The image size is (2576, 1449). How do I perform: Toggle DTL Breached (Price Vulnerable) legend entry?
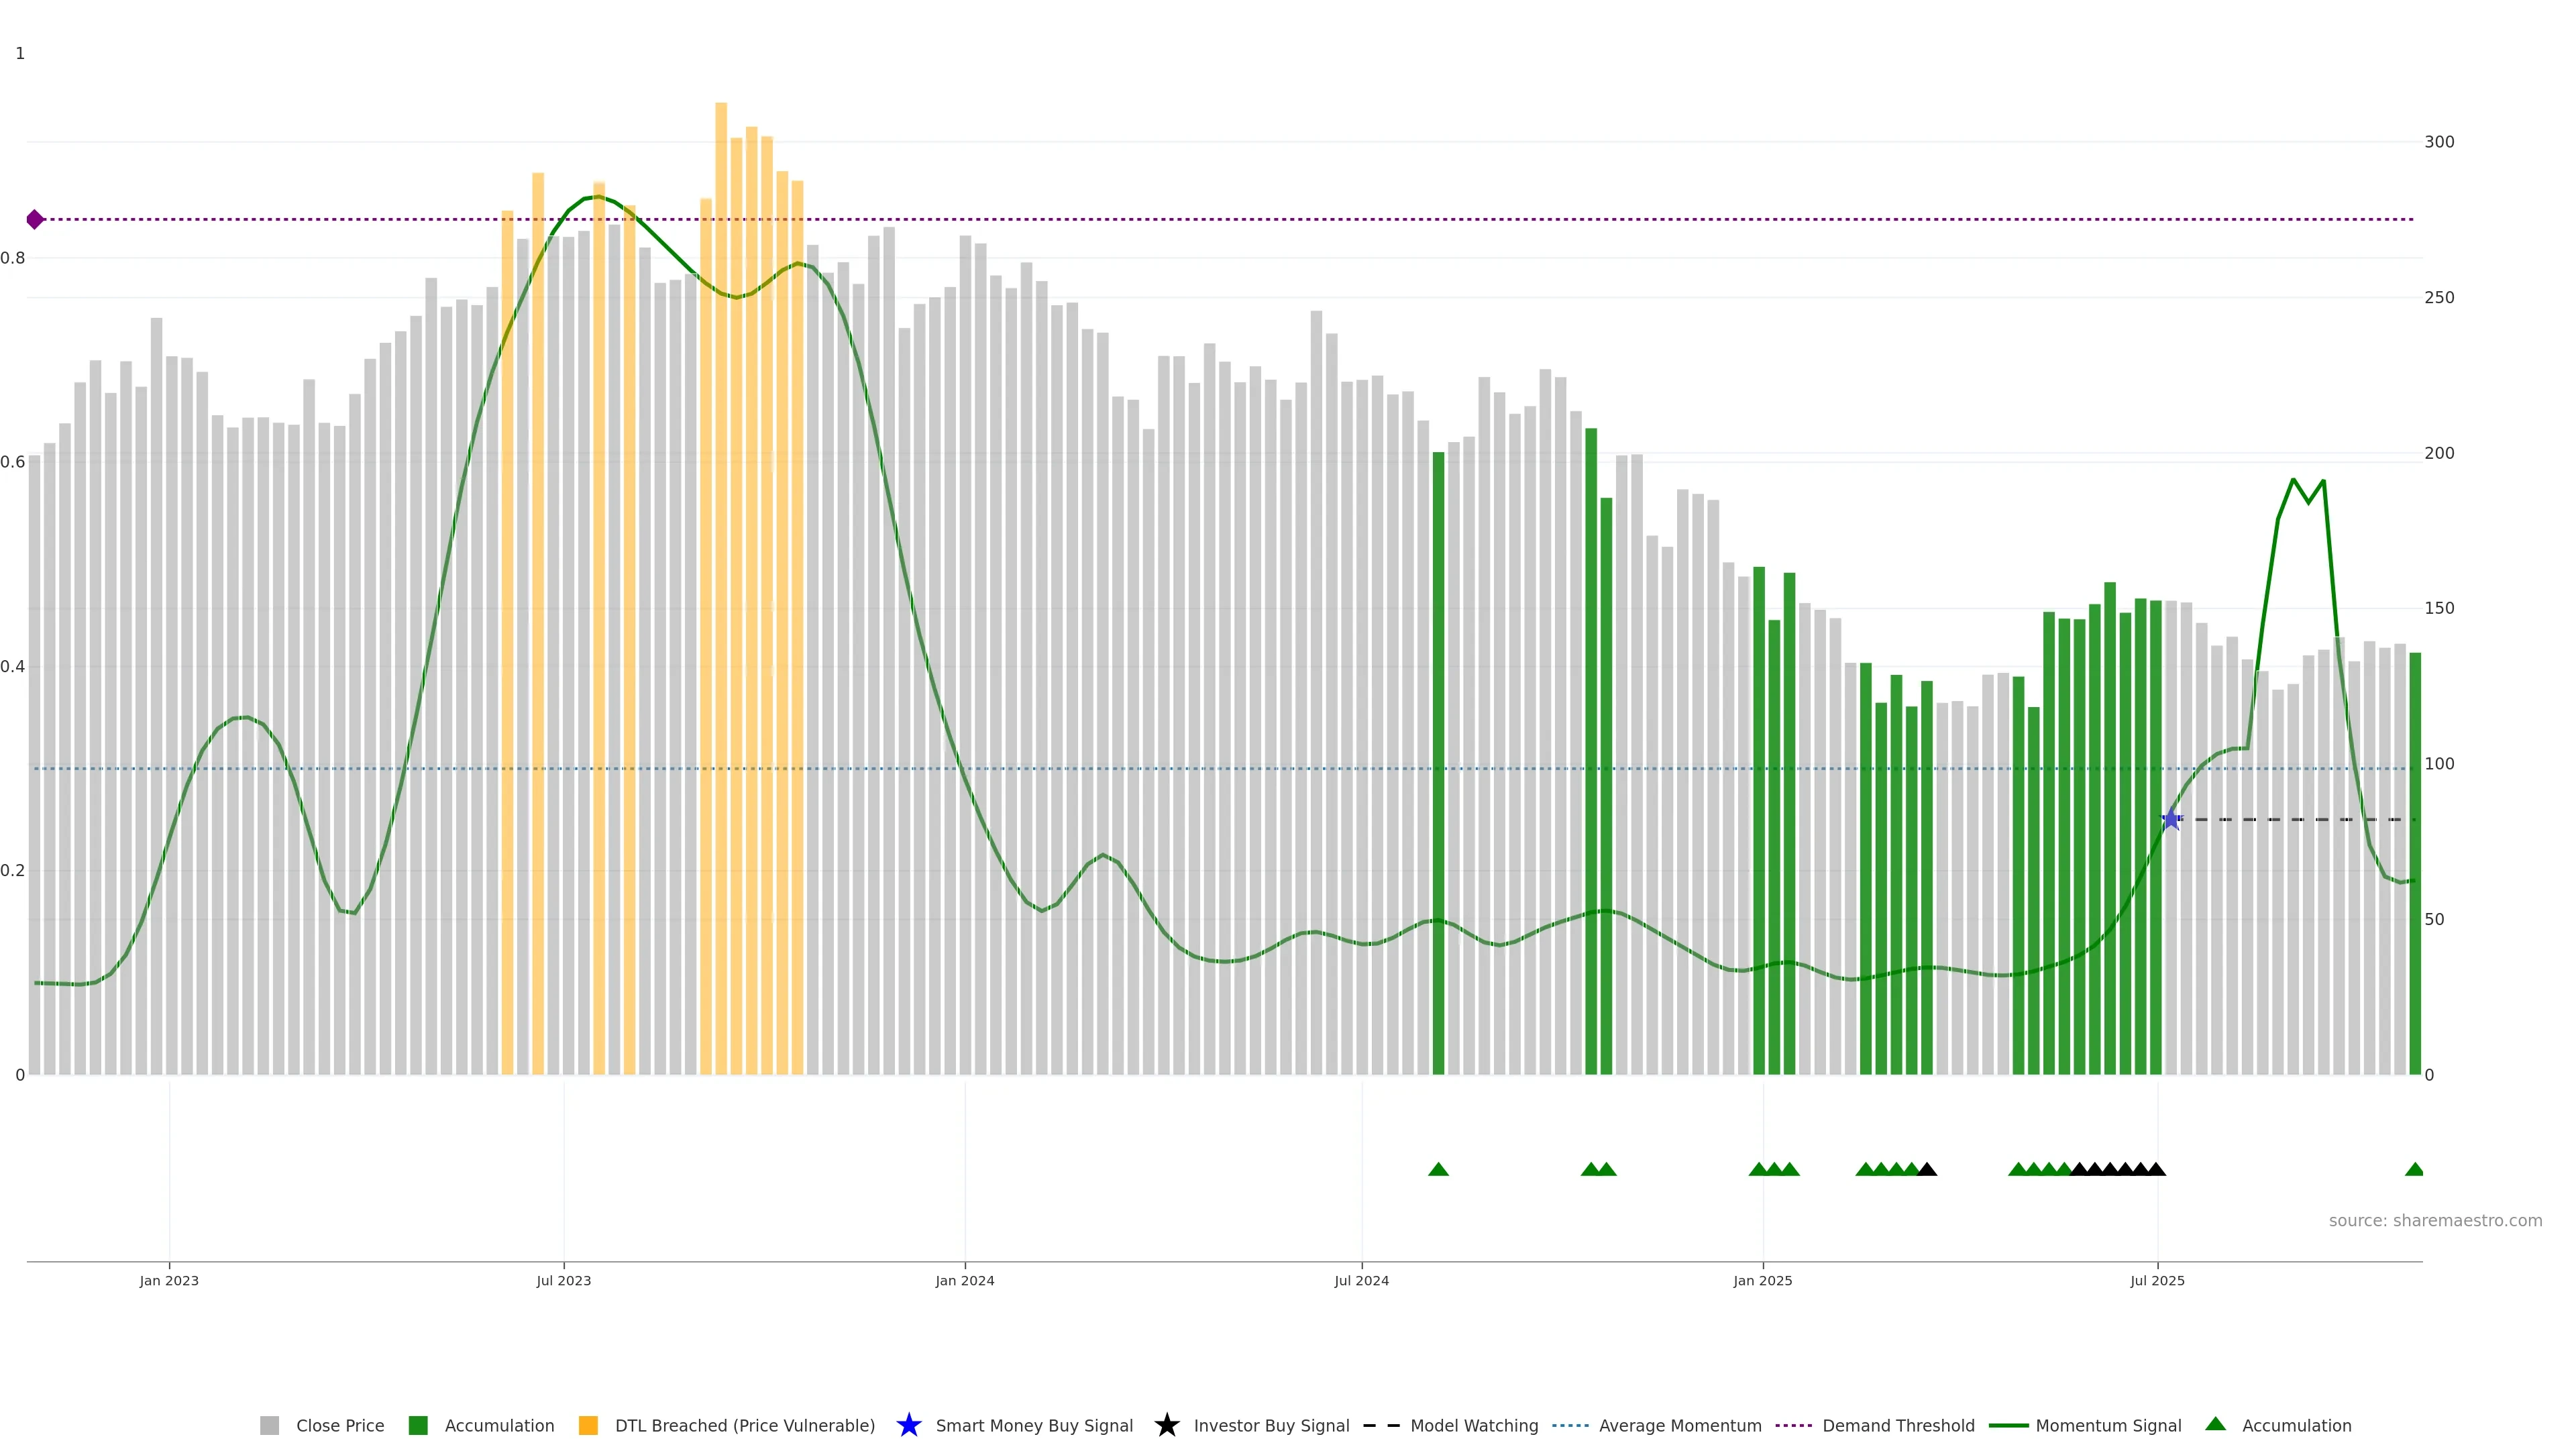tap(744, 1425)
